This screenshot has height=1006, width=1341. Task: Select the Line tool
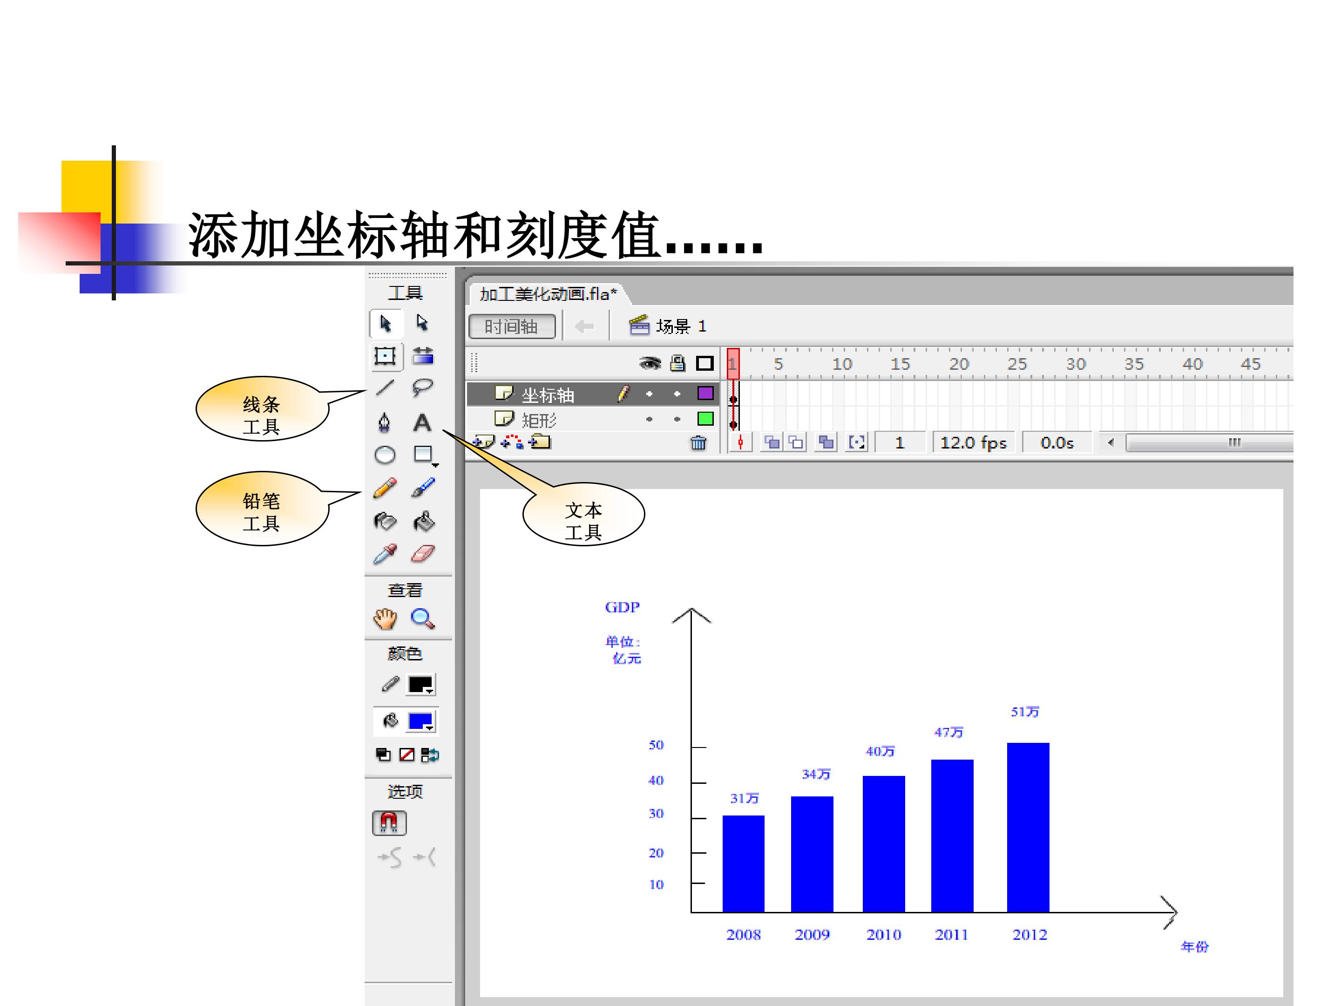[x=385, y=387]
